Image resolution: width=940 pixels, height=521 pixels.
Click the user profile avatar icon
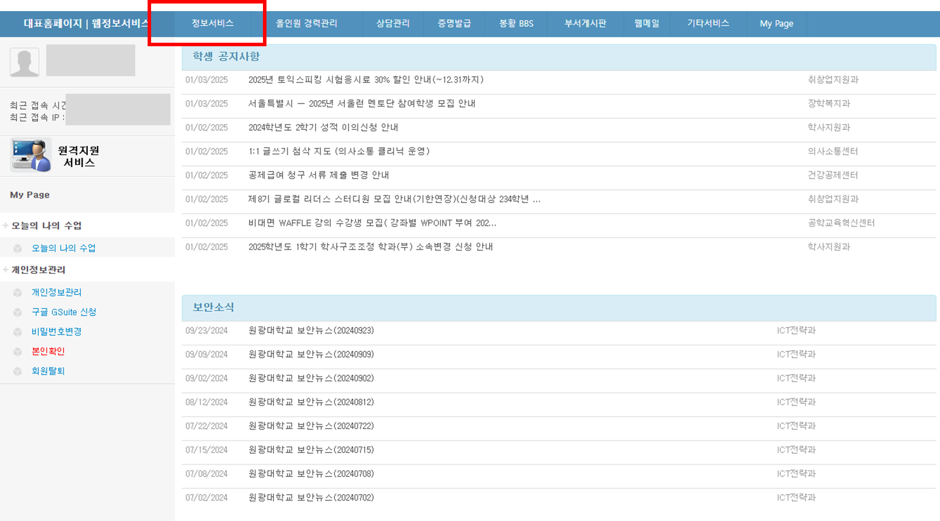click(25, 62)
